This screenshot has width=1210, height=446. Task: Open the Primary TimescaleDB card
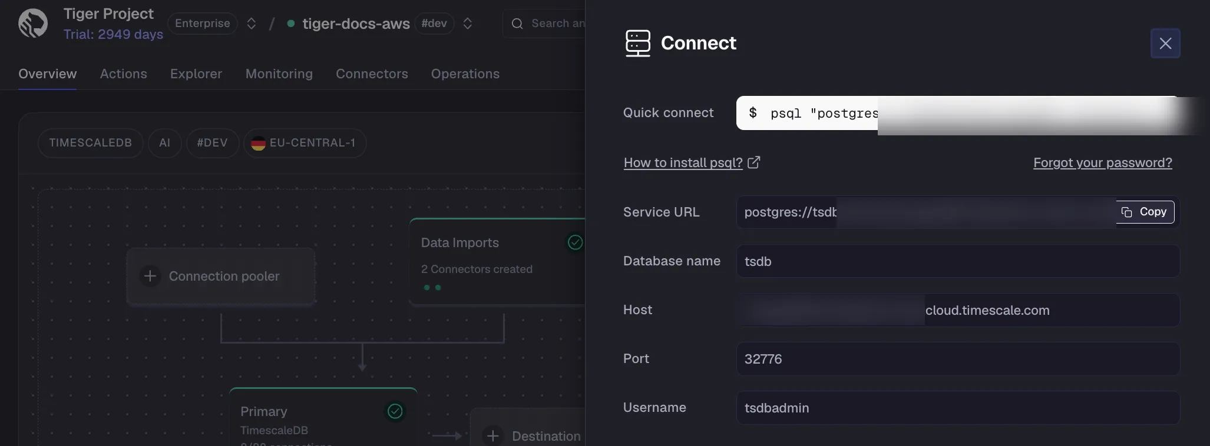point(323,417)
